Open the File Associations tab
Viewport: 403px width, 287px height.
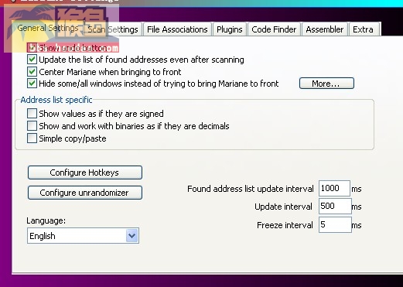(177, 29)
